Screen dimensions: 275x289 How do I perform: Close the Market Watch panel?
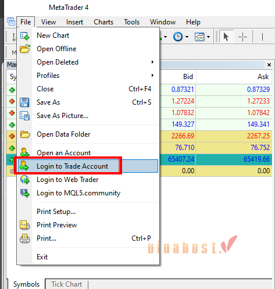click(x=269, y=65)
